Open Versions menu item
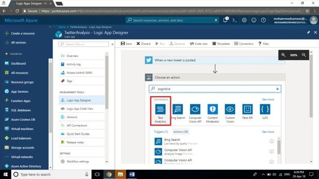This screenshot has height=179, width=319. point(82,117)
